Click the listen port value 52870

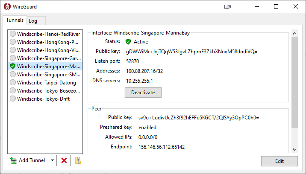point(132,61)
